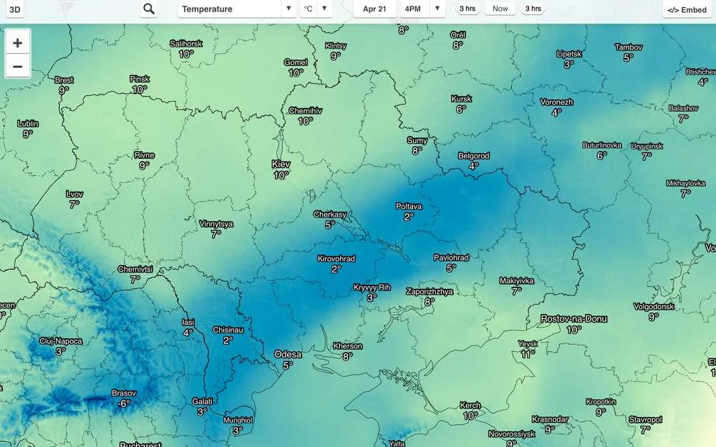The image size is (716, 447).
Task: Click the Brasov label
Action: coord(124,393)
